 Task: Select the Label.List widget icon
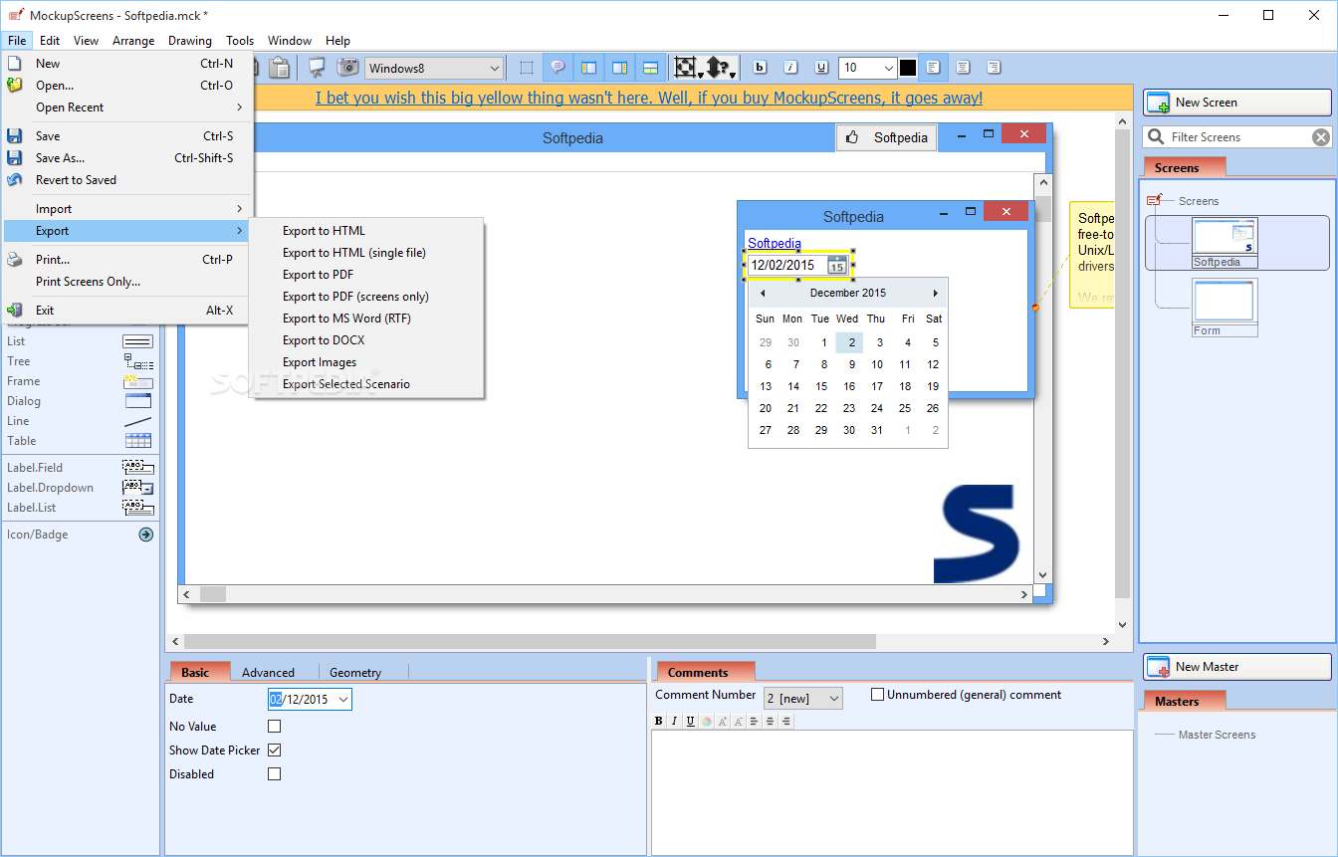pos(137,507)
